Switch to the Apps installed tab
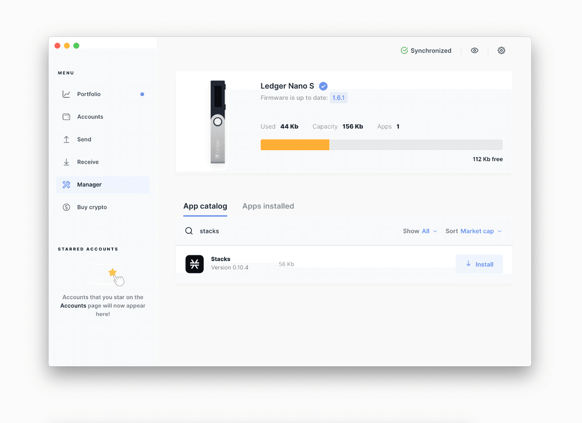Screen dimensions: 582x423 [x=268, y=206]
